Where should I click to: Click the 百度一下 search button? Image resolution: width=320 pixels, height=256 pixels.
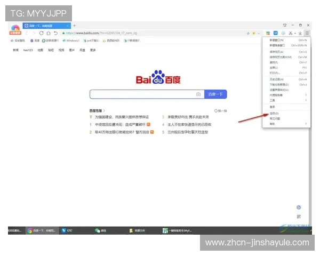coord(217,94)
